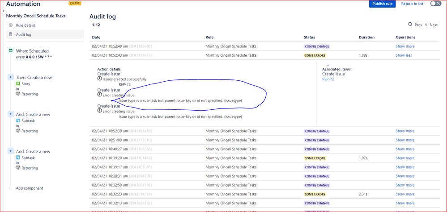Click Show less on the 10:52:43 am entry

tap(404, 55)
